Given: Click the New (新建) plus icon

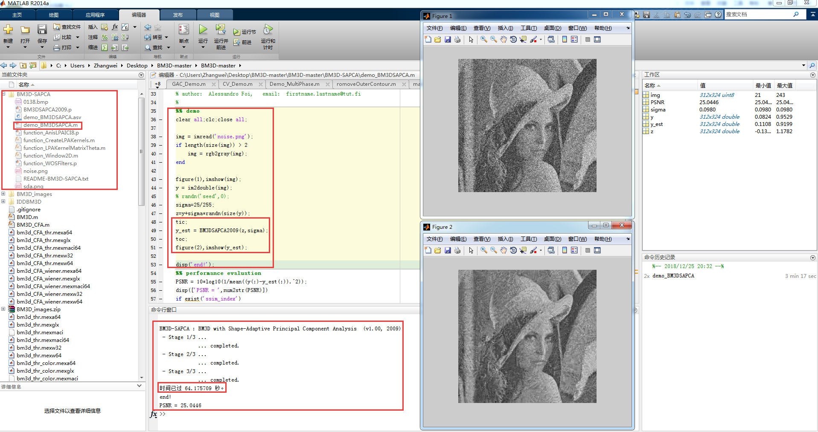Looking at the screenshot, I should 8,29.
